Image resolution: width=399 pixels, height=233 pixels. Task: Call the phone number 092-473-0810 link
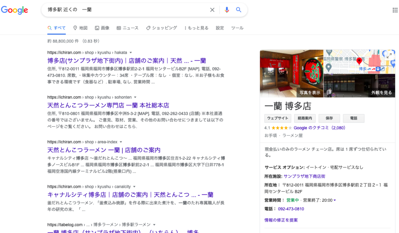291,209
